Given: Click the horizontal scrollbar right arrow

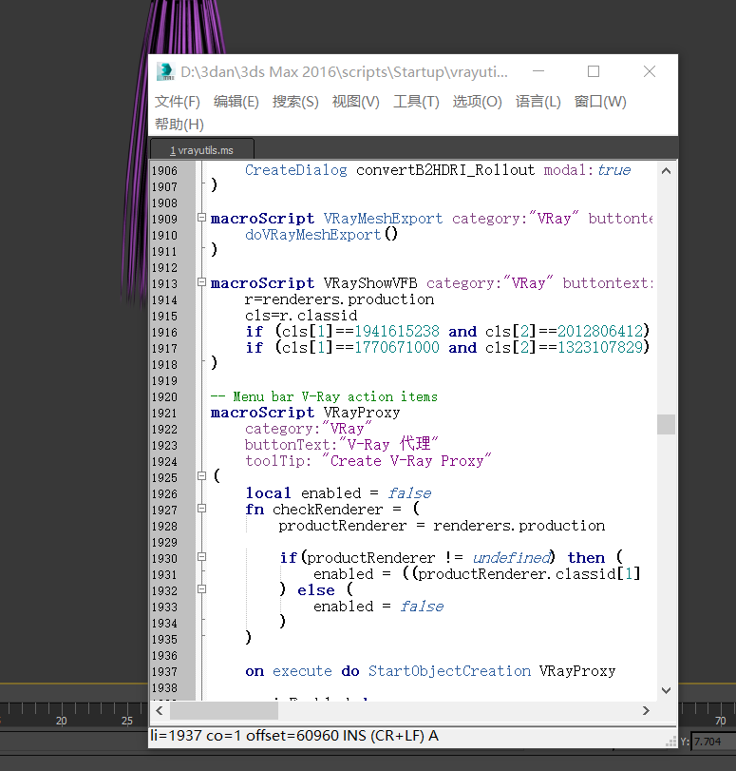Looking at the screenshot, I should (x=646, y=710).
